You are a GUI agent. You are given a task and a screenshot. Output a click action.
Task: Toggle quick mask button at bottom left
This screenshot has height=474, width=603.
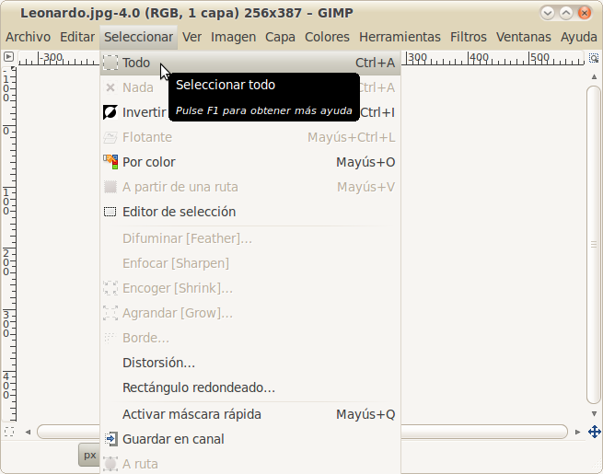tap(9, 432)
